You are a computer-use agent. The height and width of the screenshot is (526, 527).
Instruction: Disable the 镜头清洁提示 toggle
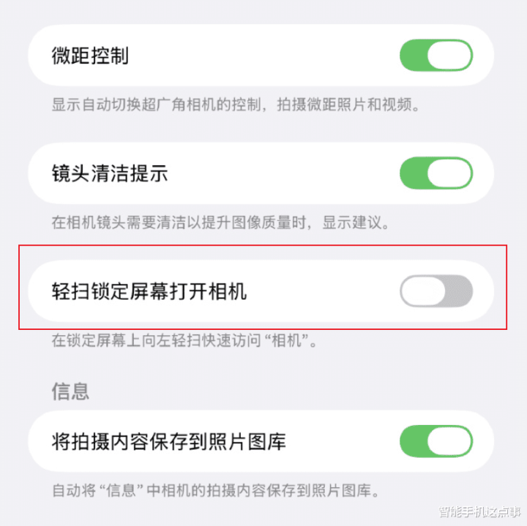pos(436,173)
